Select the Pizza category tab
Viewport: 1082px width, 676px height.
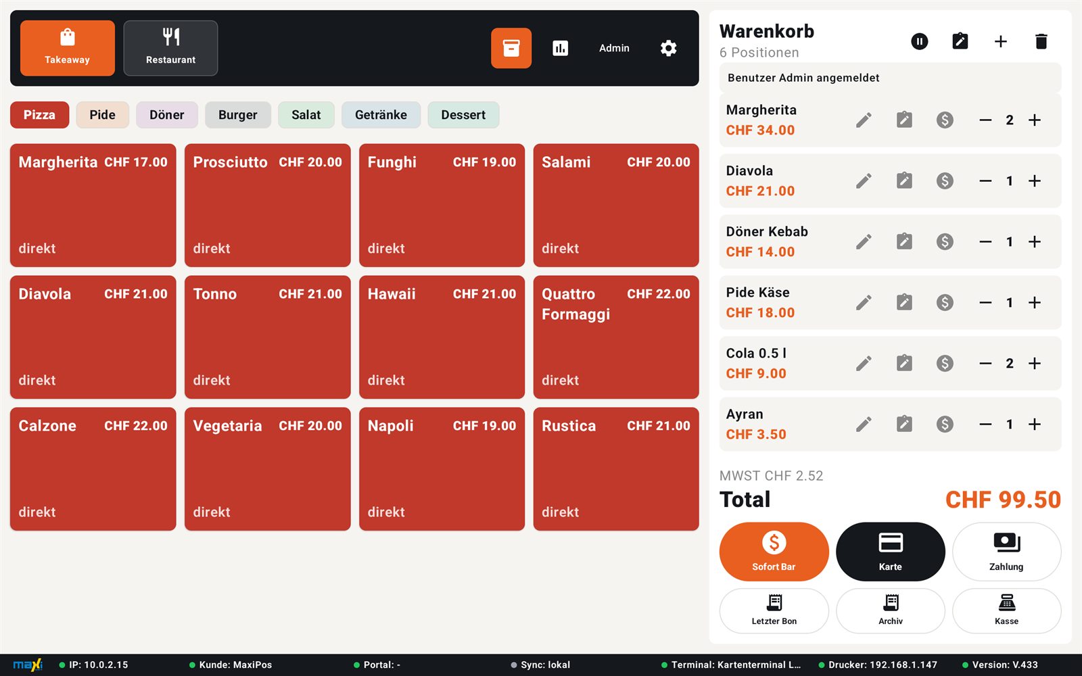39,115
